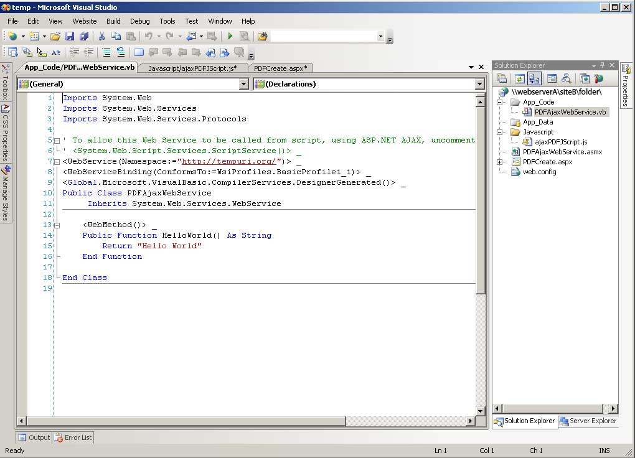Click the Copy icon in the toolbar
Image resolution: width=635 pixels, height=458 pixels.
tap(116, 37)
